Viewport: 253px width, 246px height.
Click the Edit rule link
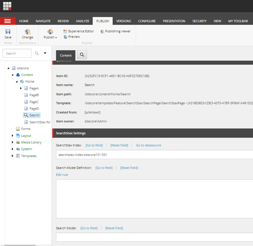[62, 175]
